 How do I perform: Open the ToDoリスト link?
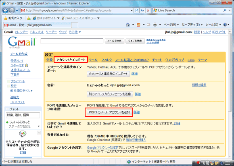17,102
